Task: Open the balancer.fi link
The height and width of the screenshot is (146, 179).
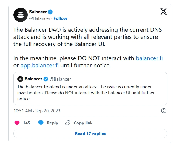Action: pyautogui.click(x=149, y=58)
